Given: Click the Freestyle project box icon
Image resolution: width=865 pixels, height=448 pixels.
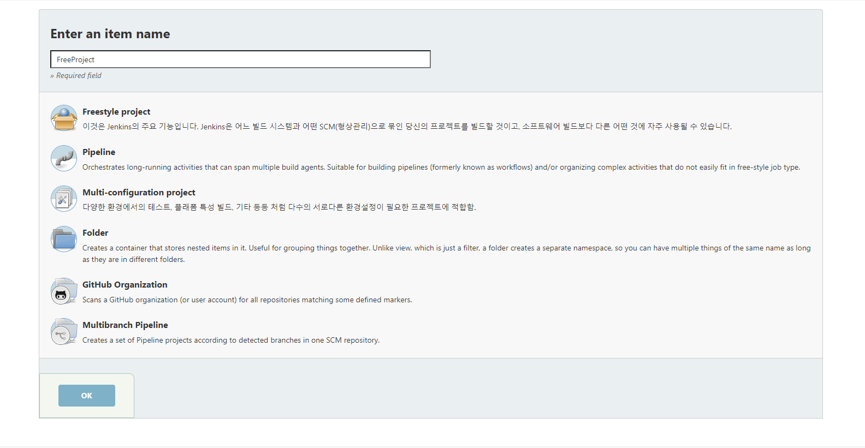Looking at the screenshot, I should pyautogui.click(x=64, y=118).
